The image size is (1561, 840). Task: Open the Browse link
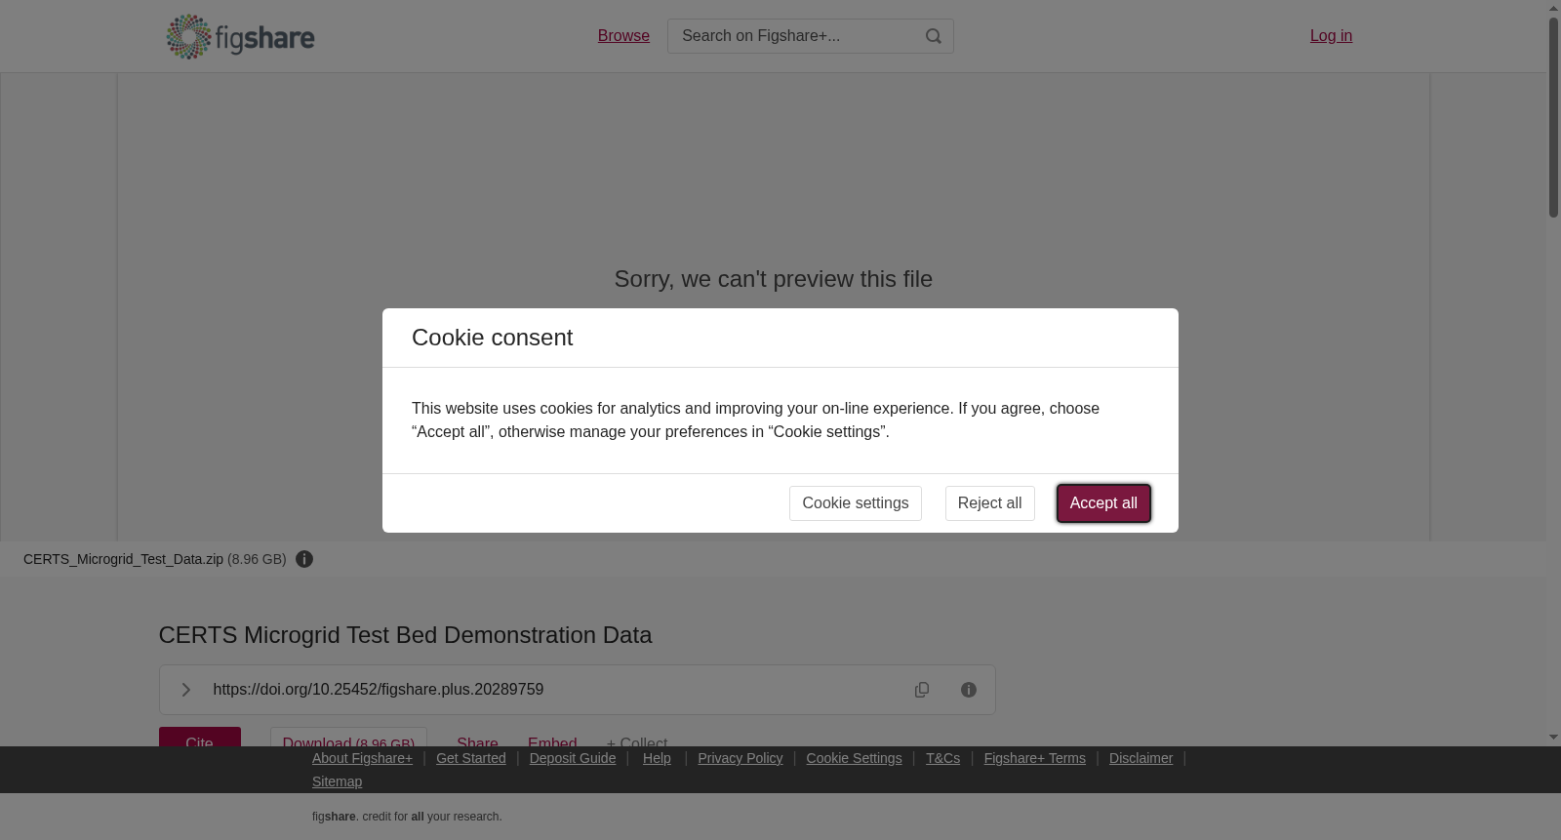(623, 36)
